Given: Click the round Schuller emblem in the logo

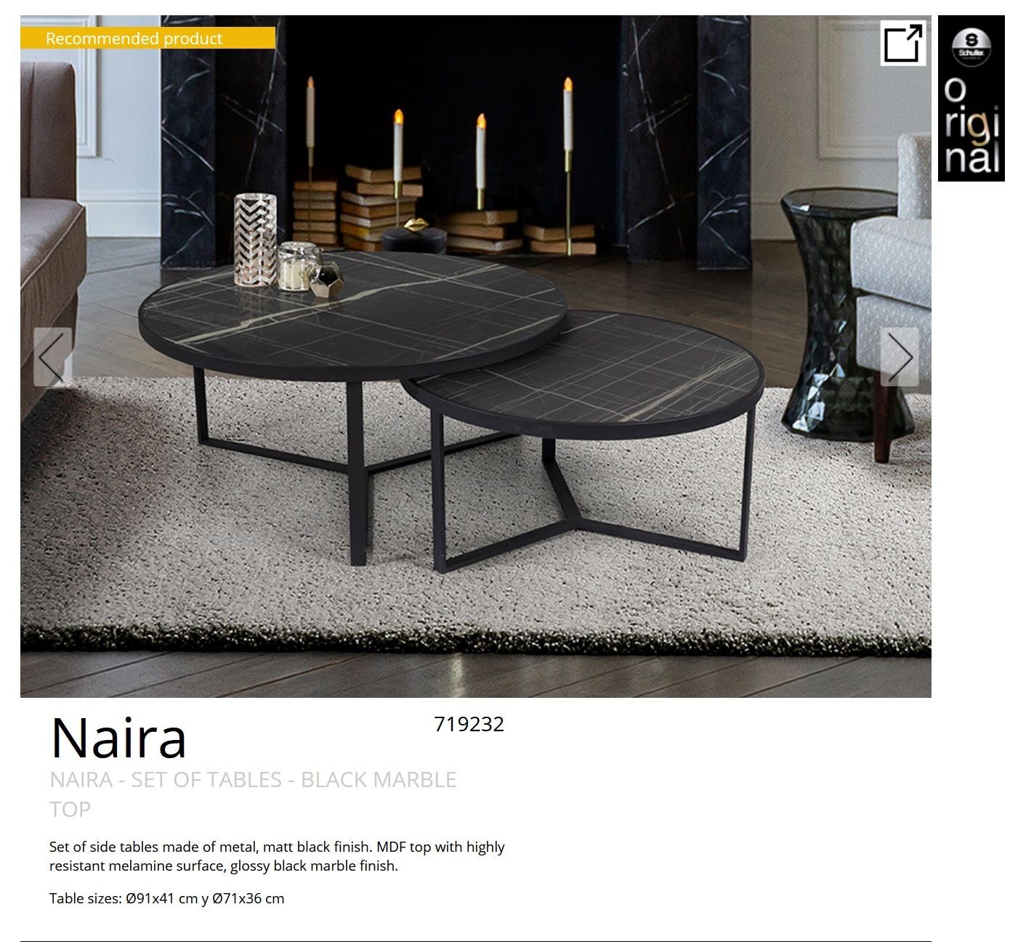Looking at the screenshot, I should pos(971,45).
